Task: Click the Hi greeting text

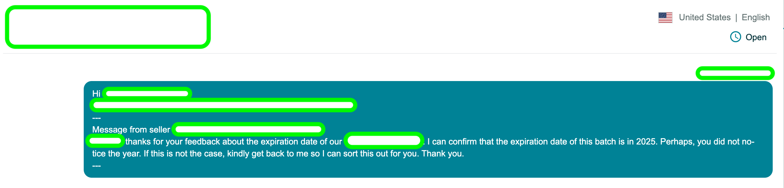Action: click(96, 94)
